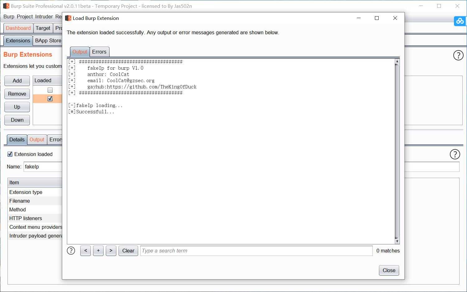
Task: Click the output pane vertical scrollbar track
Action: 397,151
